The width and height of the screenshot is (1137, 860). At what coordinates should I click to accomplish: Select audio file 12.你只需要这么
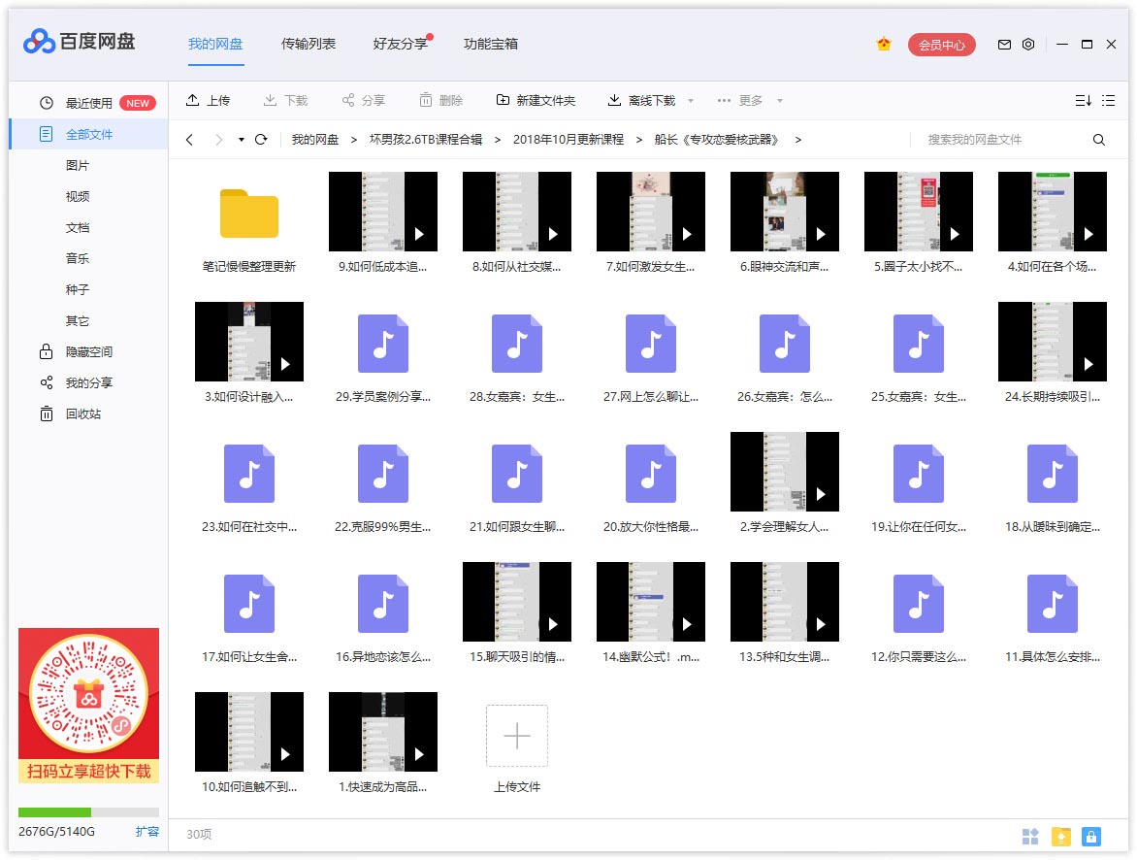pos(918,603)
